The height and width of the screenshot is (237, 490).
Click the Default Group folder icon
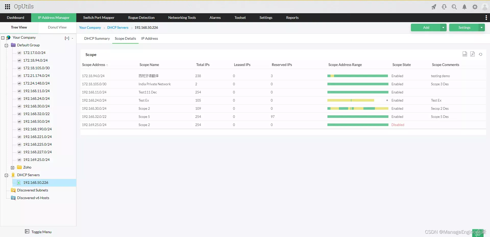pos(13,45)
